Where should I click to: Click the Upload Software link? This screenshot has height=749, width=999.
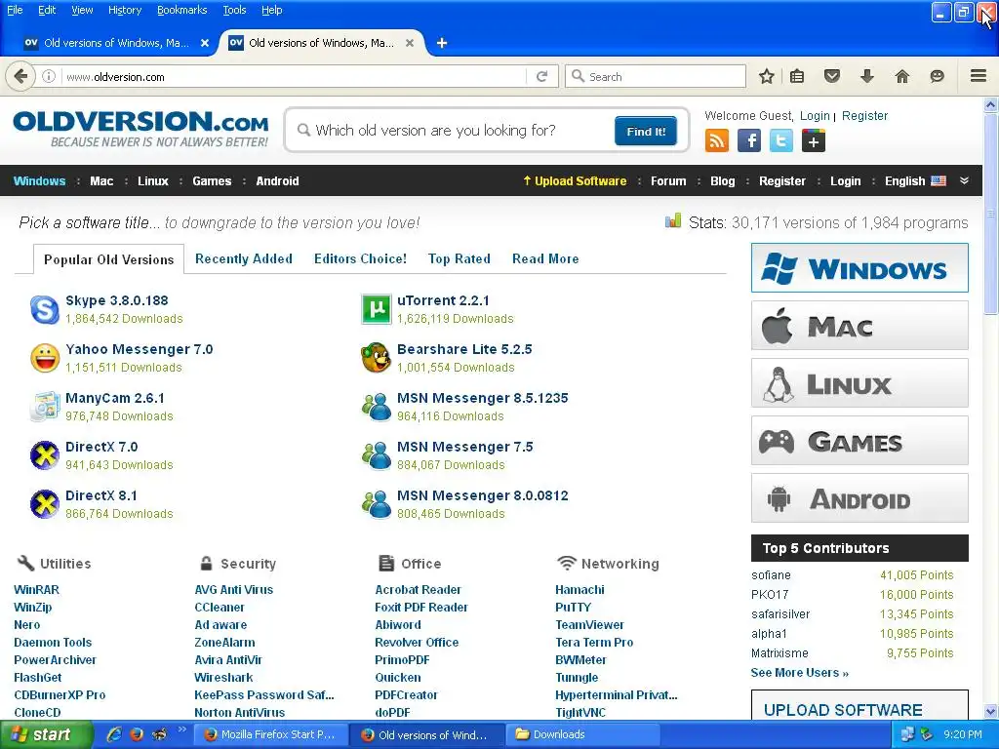(575, 180)
